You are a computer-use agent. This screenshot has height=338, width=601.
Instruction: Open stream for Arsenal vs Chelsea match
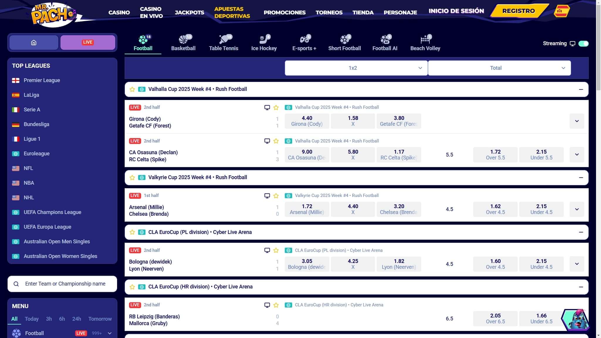[x=267, y=196]
